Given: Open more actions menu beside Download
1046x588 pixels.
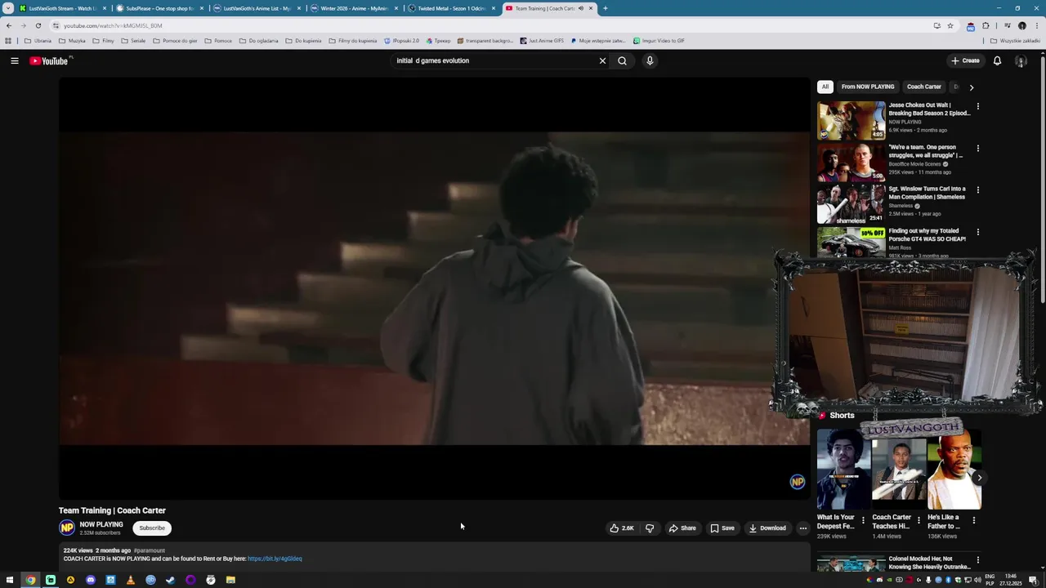Looking at the screenshot, I should [802, 528].
